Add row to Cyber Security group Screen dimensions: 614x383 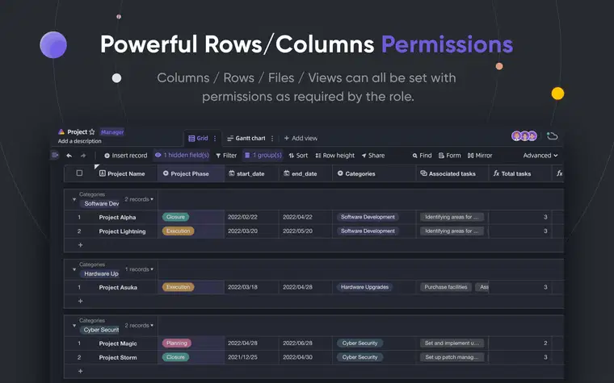(80, 371)
